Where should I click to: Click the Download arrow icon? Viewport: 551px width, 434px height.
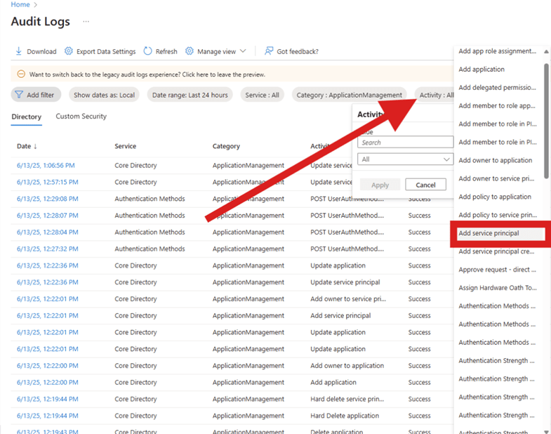(x=19, y=51)
